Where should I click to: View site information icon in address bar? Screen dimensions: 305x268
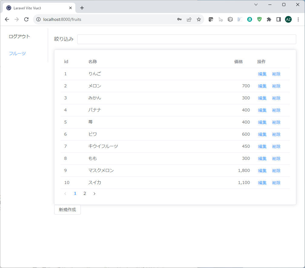(38, 19)
